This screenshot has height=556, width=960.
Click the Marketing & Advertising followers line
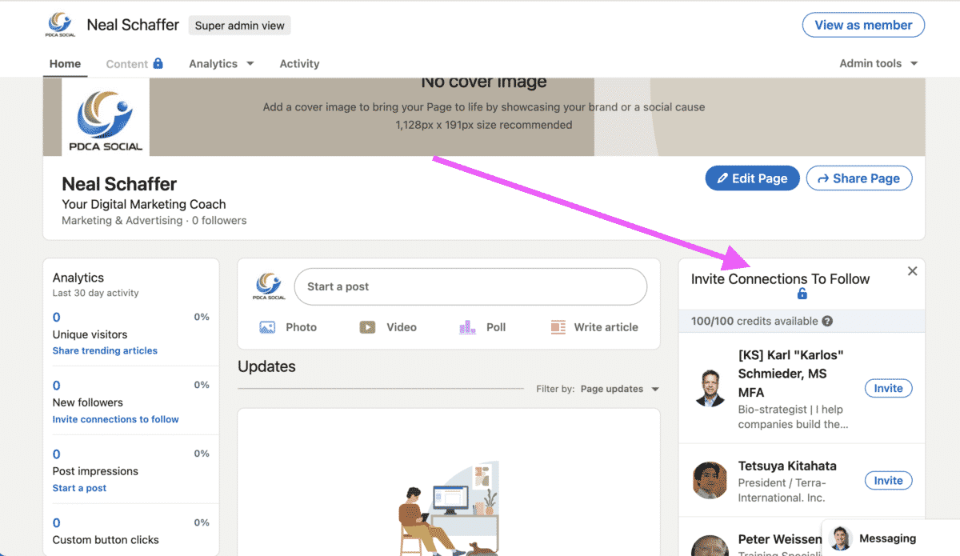154,220
